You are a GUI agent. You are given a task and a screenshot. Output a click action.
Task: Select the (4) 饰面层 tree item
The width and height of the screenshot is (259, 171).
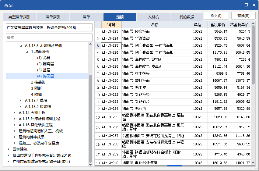pyautogui.click(x=45, y=76)
